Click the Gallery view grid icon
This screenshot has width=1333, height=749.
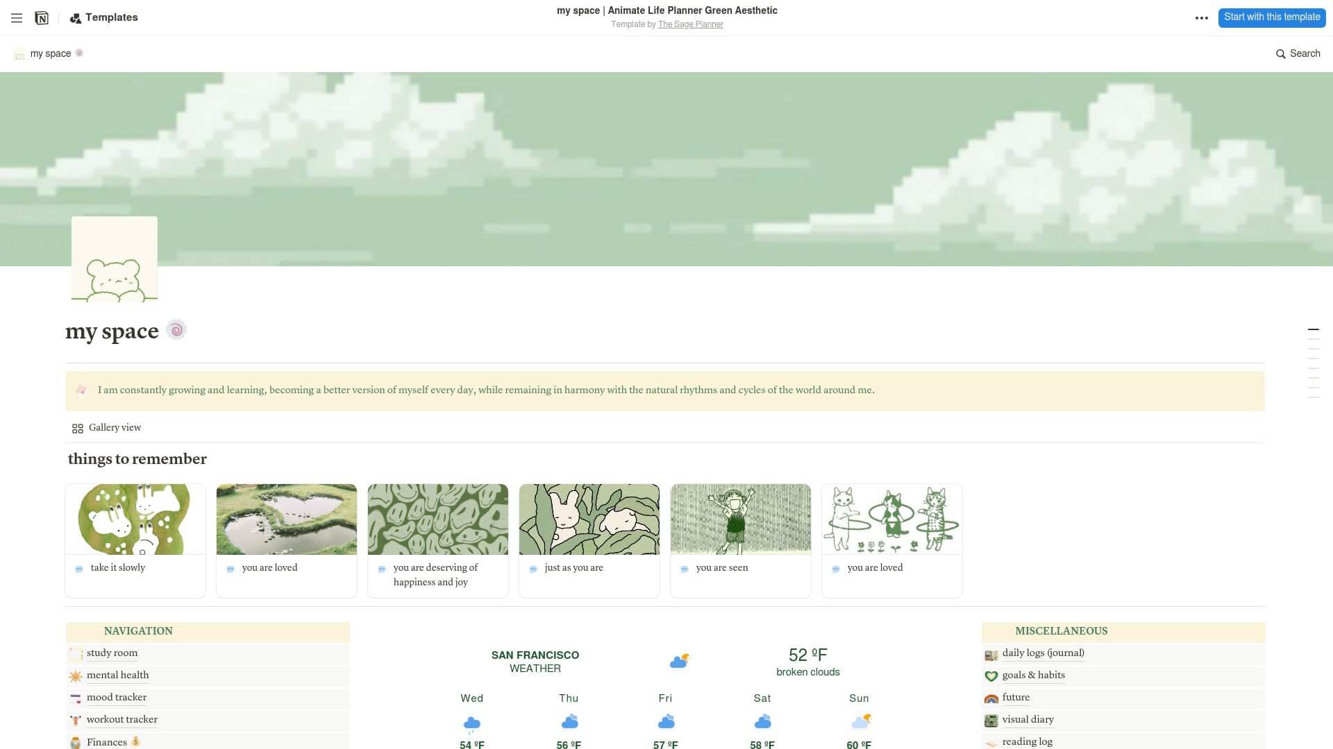tap(78, 429)
